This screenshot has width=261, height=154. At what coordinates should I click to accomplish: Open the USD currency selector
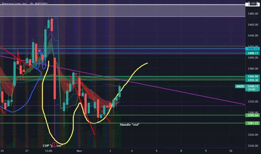[253, 3]
